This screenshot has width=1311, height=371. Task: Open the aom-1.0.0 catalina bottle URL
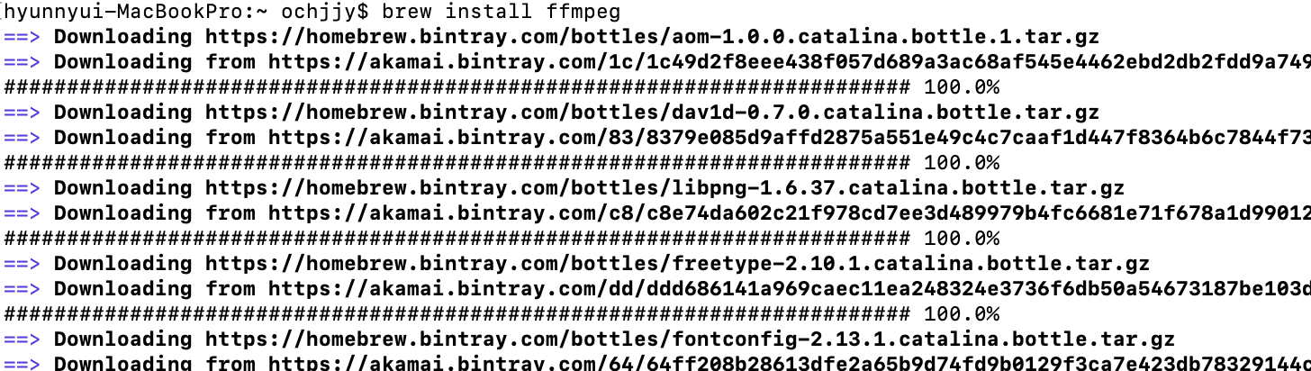(x=652, y=37)
